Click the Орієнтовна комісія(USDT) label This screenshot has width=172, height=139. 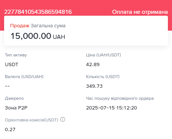[x=31, y=120]
